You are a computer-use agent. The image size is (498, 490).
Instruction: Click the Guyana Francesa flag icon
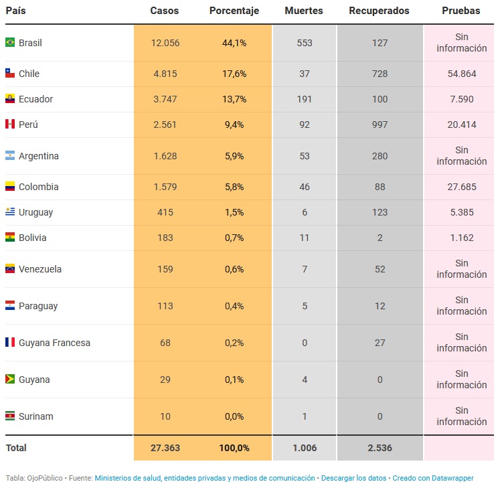click(x=10, y=343)
